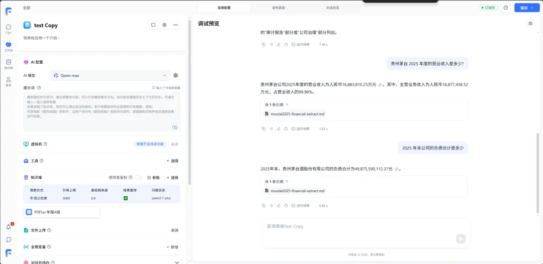Open 运行详情 for the 7.25 s answer
The image size is (543, 264).
pyautogui.click(x=301, y=128)
